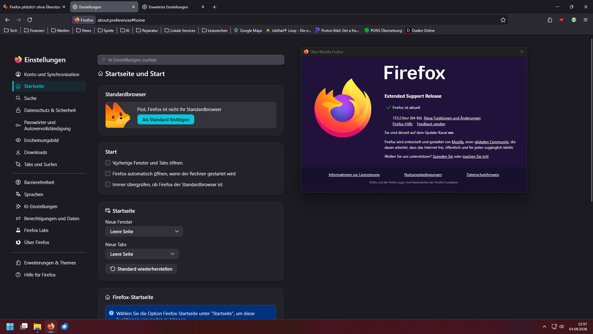Open the Duden Online bookmark
Image resolution: width=593 pixels, height=334 pixels.
tap(420, 31)
